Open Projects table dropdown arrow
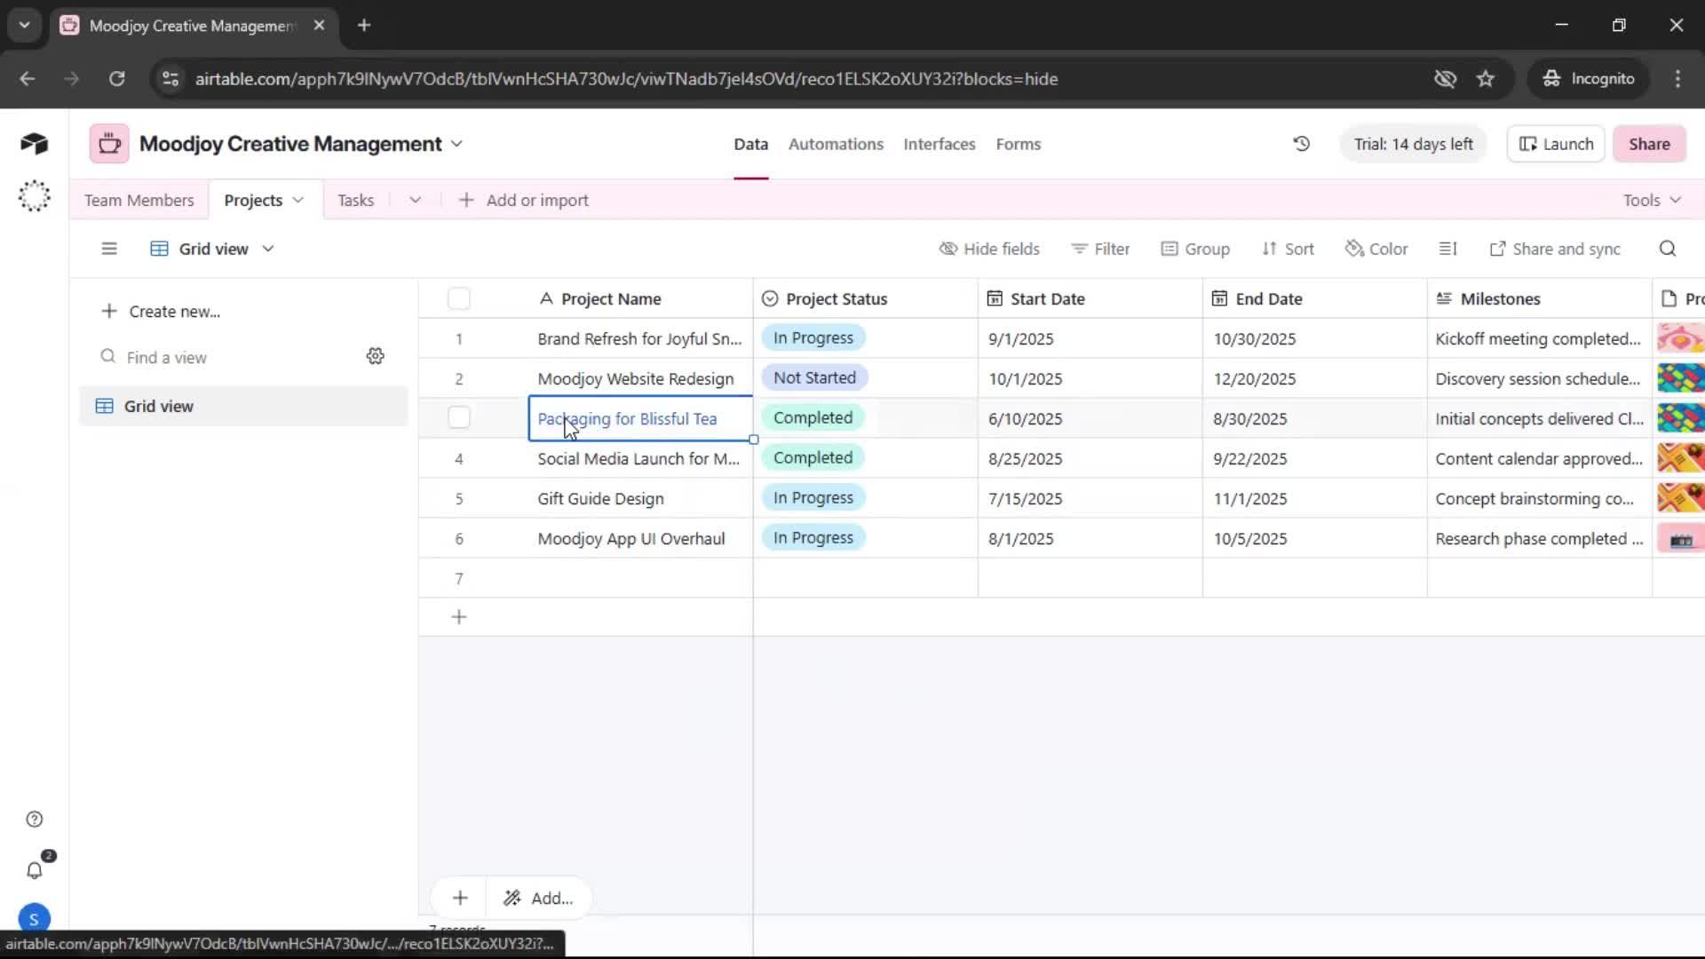Image resolution: width=1705 pixels, height=959 pixels. click(x=298, y=200)
